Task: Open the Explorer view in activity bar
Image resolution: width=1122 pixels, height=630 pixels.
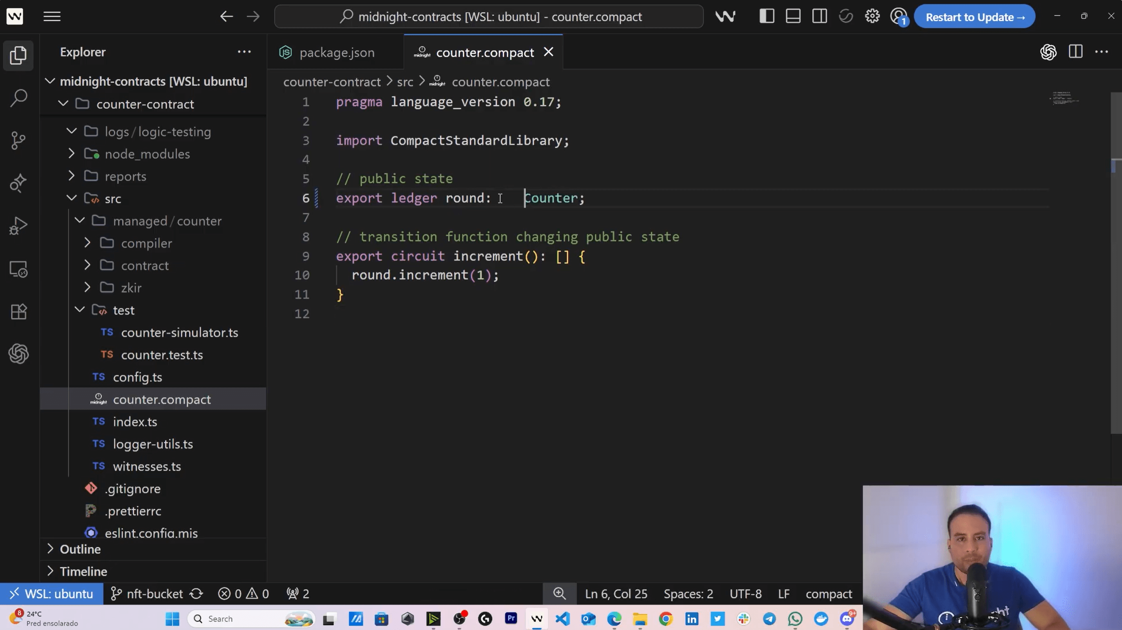Action: 18,55
